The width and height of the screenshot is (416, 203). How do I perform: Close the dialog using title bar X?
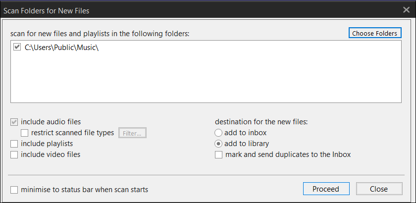point(407,9)
